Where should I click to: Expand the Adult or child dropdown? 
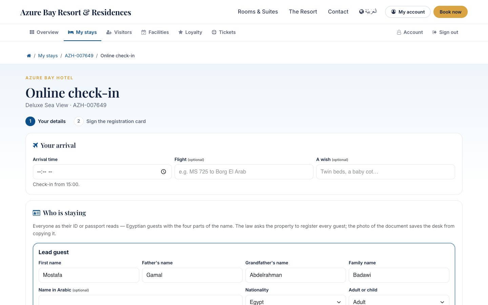399,302
